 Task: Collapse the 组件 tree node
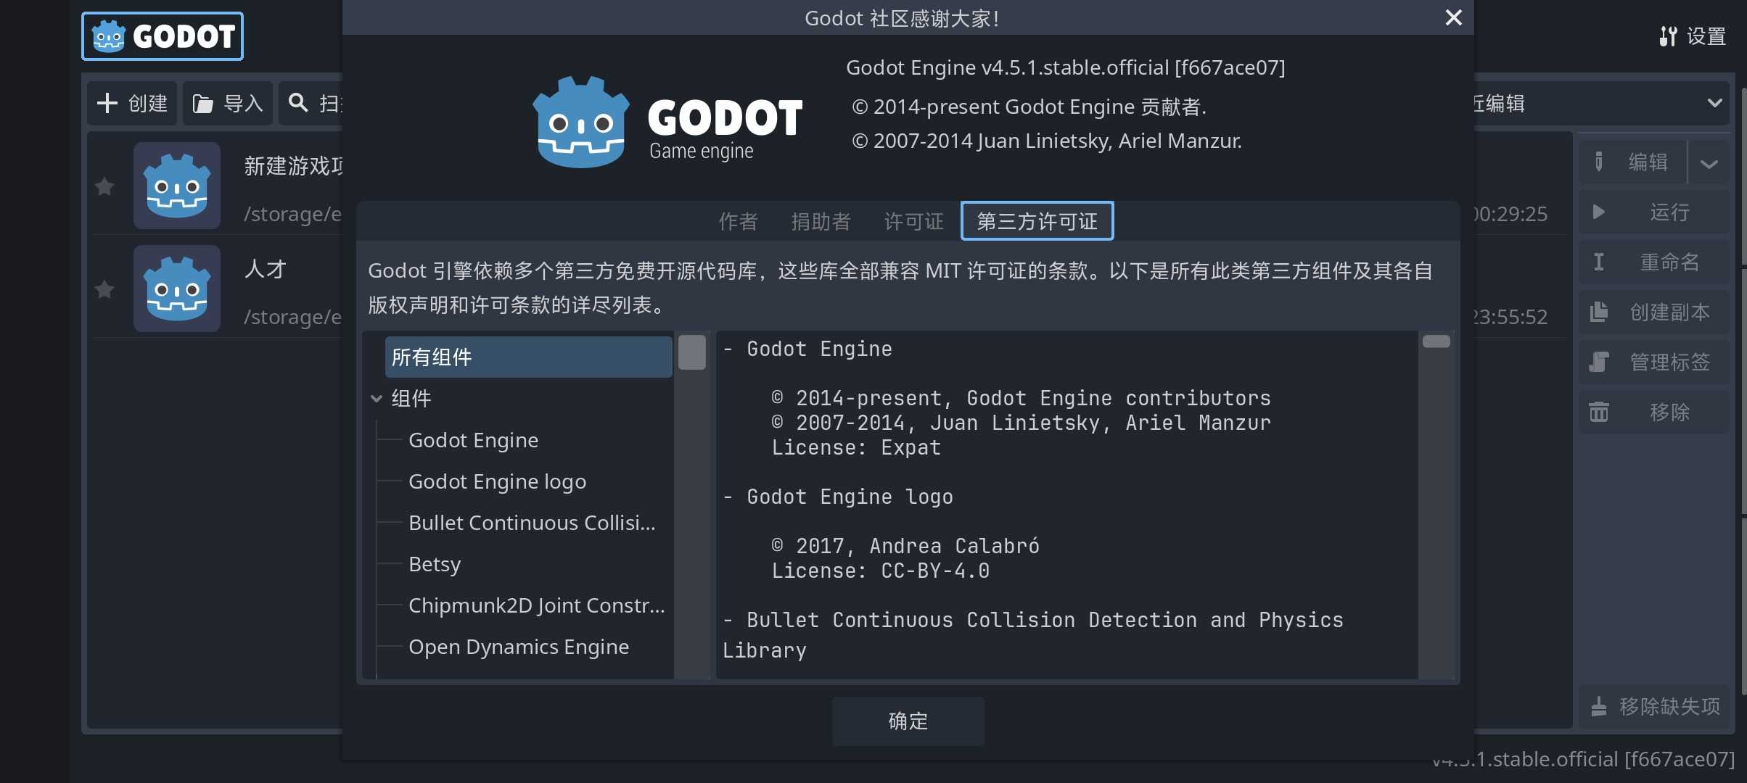(x=377, y=398)
